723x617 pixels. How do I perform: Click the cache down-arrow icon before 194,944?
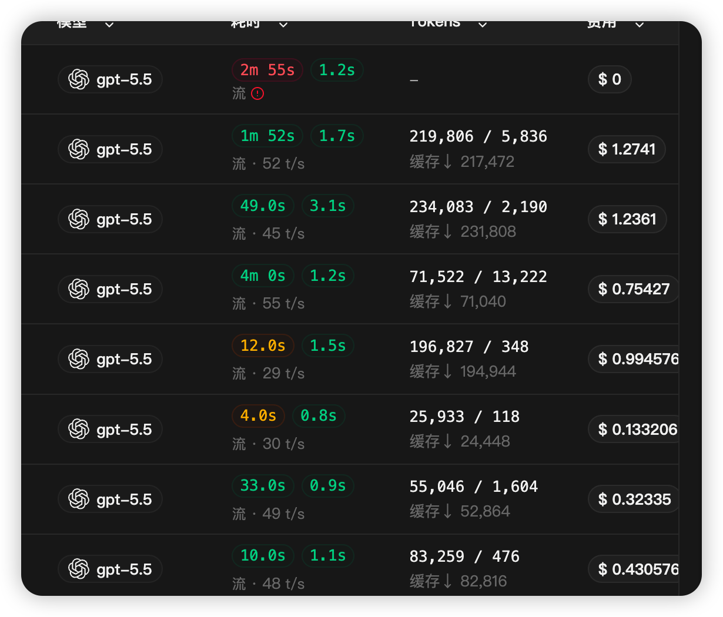click(x=448, y=371)
